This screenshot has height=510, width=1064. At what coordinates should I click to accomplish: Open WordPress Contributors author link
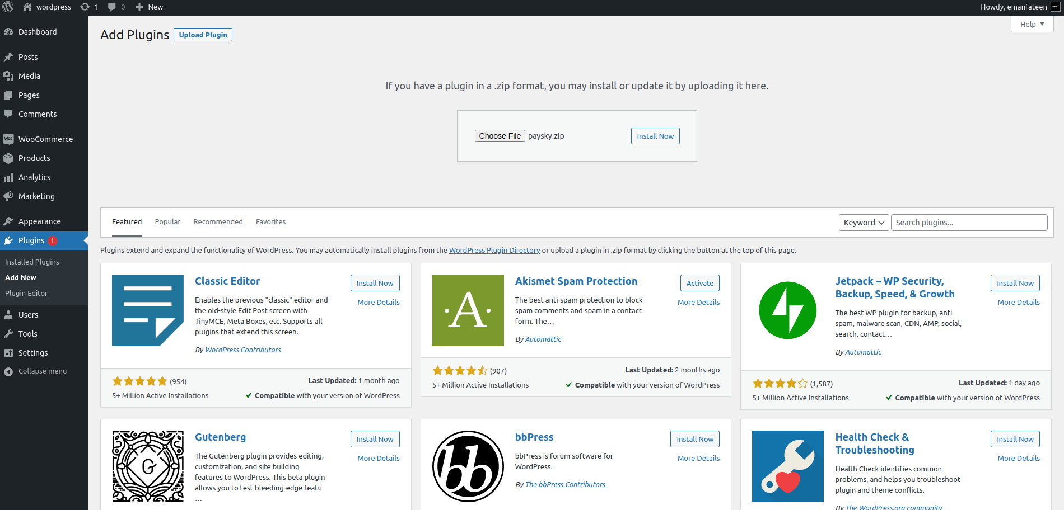click(243, 350)
